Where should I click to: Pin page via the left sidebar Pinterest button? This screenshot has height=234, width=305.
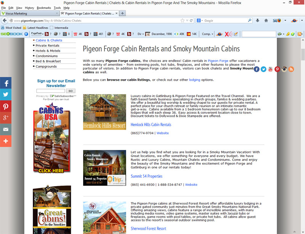[6, 106]
